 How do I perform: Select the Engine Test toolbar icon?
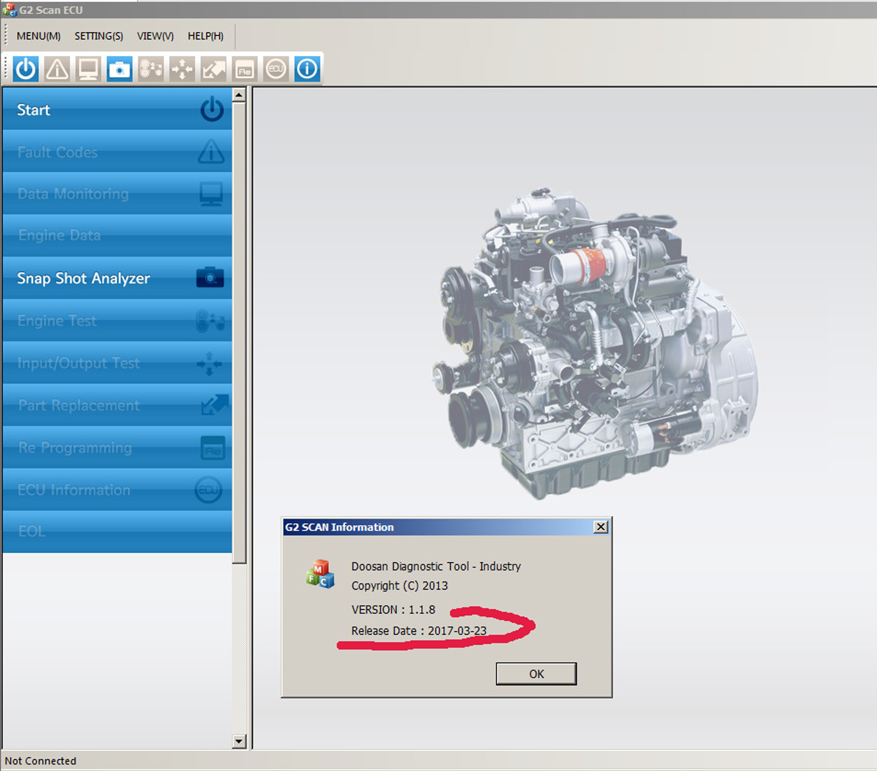point(151,69)
